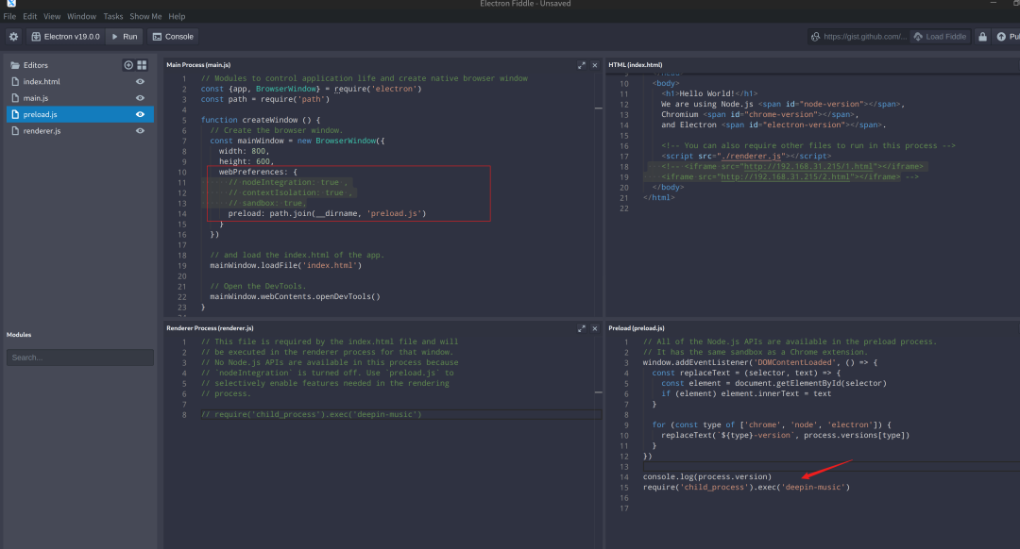1020x549 pixels.
Task: Close the Renderer Process editor panel
Action: tap(595, 328)
